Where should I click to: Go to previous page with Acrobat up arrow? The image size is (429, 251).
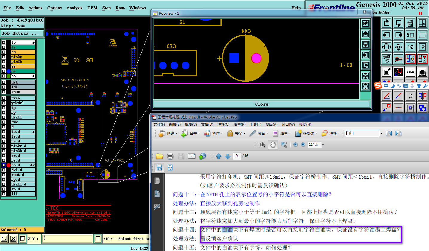(219, 156)
